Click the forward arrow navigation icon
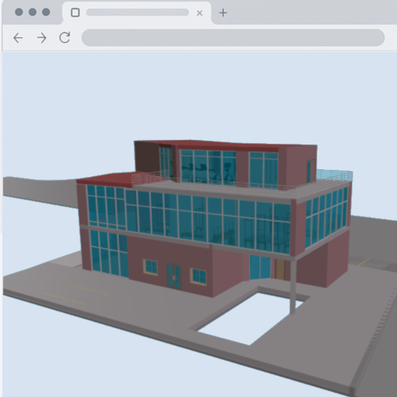 click(x=41, y=38)
